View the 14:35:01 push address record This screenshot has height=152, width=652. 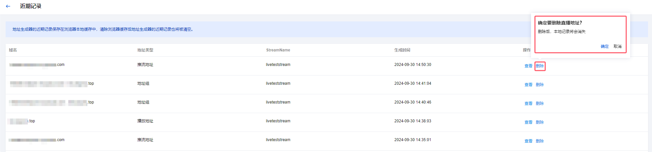[x=528, y=141]
